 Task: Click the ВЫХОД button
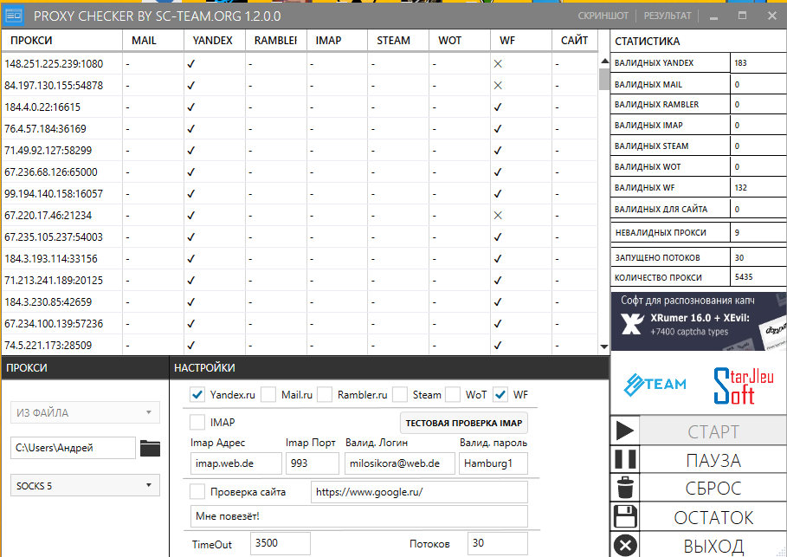[x=713, y=546]
